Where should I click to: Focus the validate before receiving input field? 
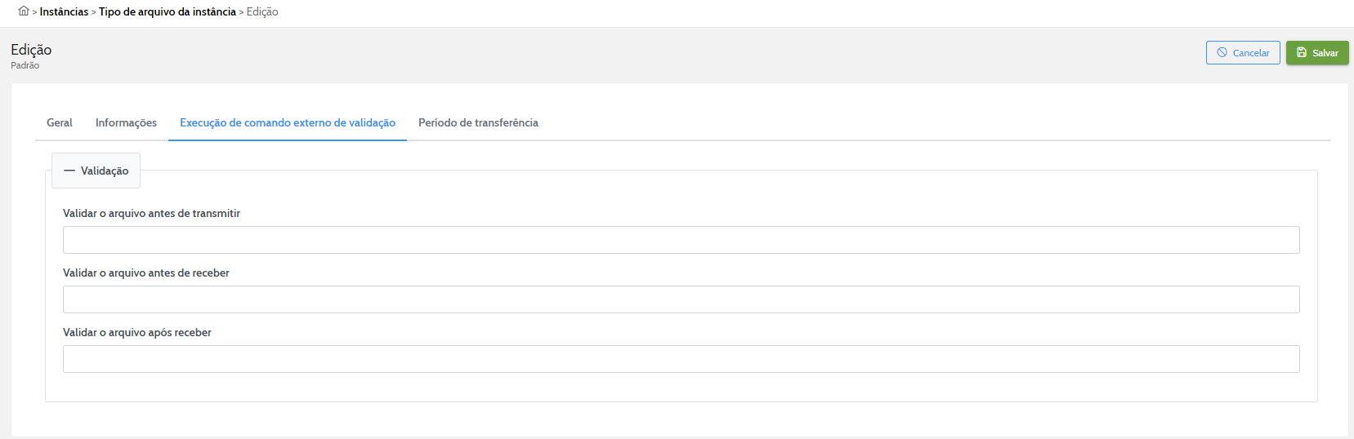681,299
